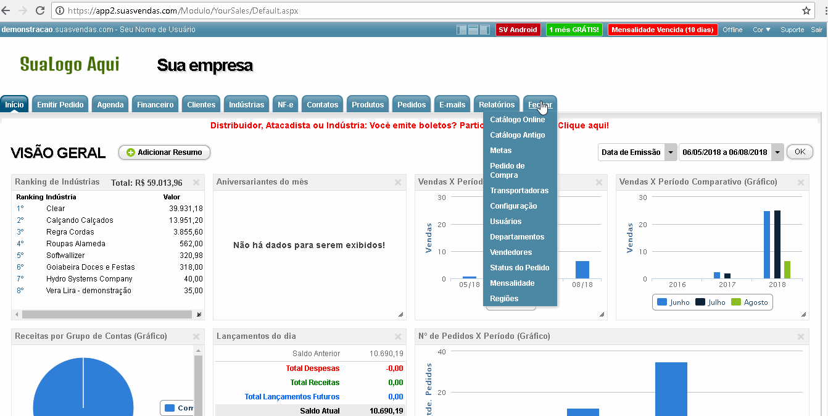The width and height of the screenshot is (828, 416).
Task: Select the right-sidebar layout icon
Action: click(x=486, y=30)
